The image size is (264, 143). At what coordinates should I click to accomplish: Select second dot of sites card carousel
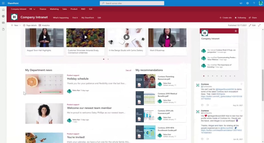pos(208,76)
